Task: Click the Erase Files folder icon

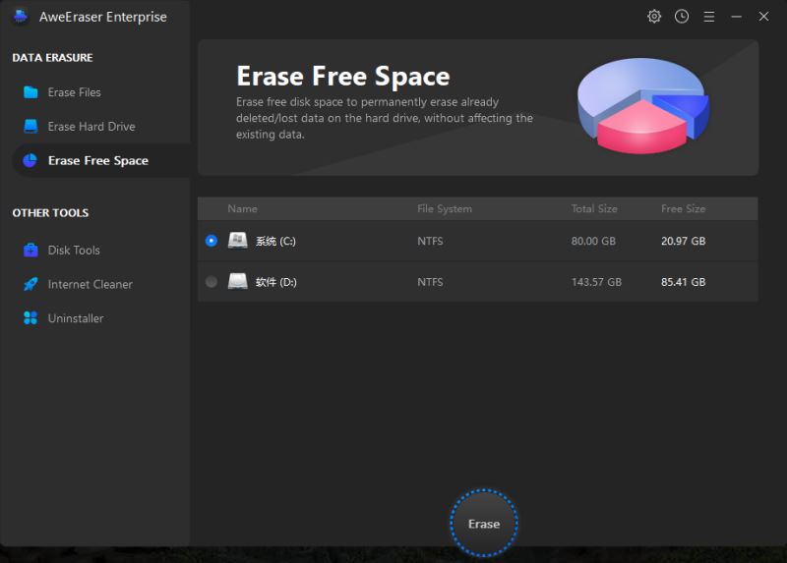Action: tap(30, 92)
